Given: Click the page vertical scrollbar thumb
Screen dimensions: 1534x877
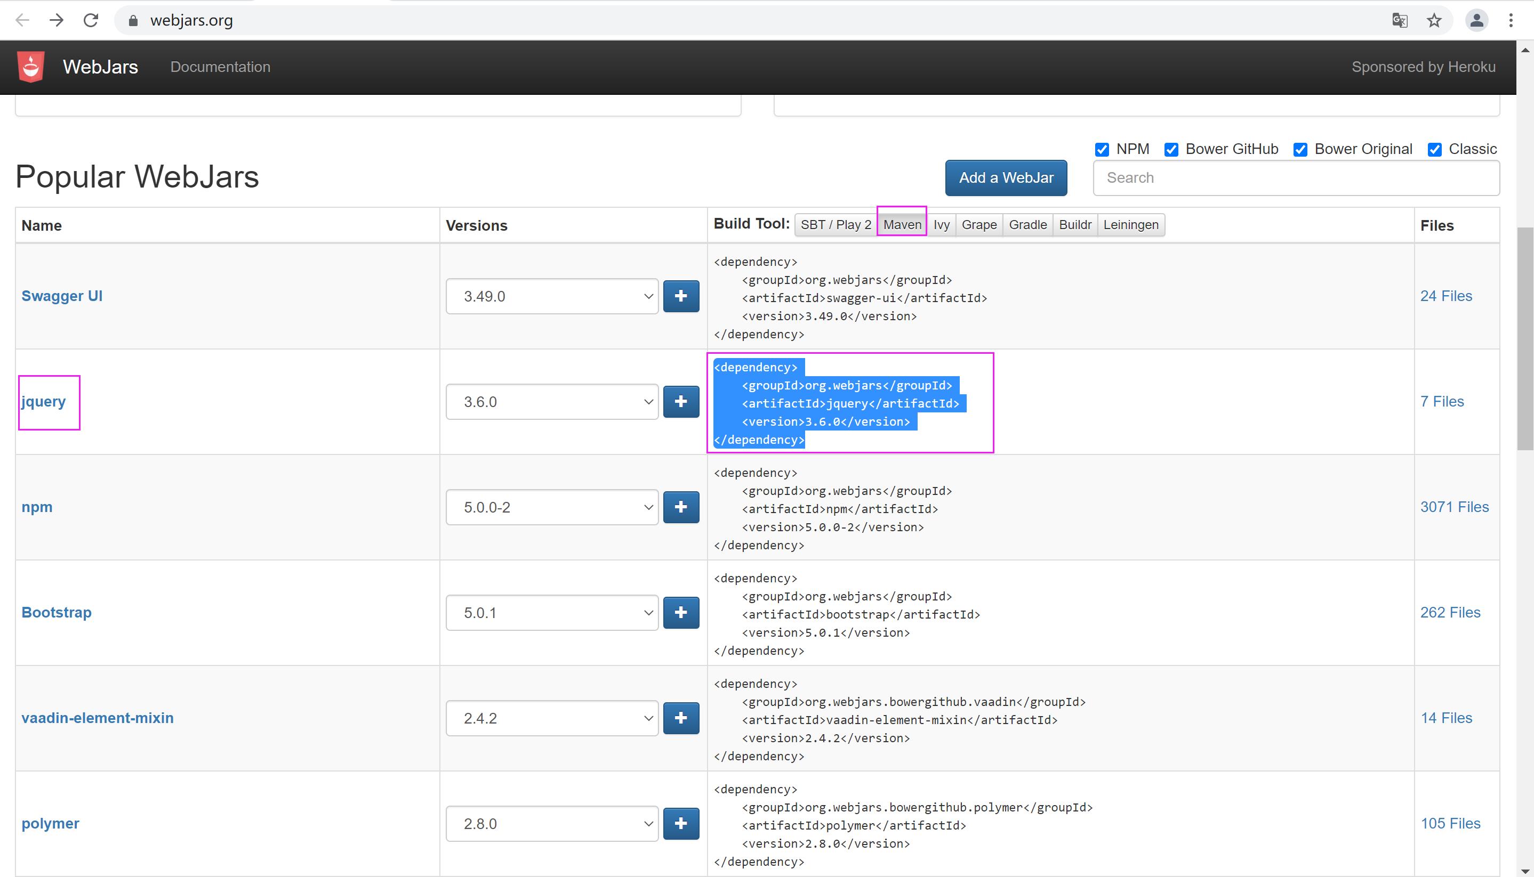Looking at the screenshot, I should pyautogui.click(x=1525, y=338).
